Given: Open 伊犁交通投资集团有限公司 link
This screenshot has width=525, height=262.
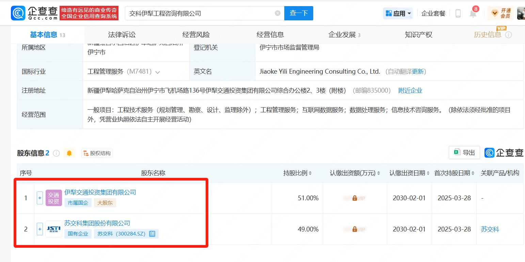Looking at the screenshot, I should pos(100,192).
